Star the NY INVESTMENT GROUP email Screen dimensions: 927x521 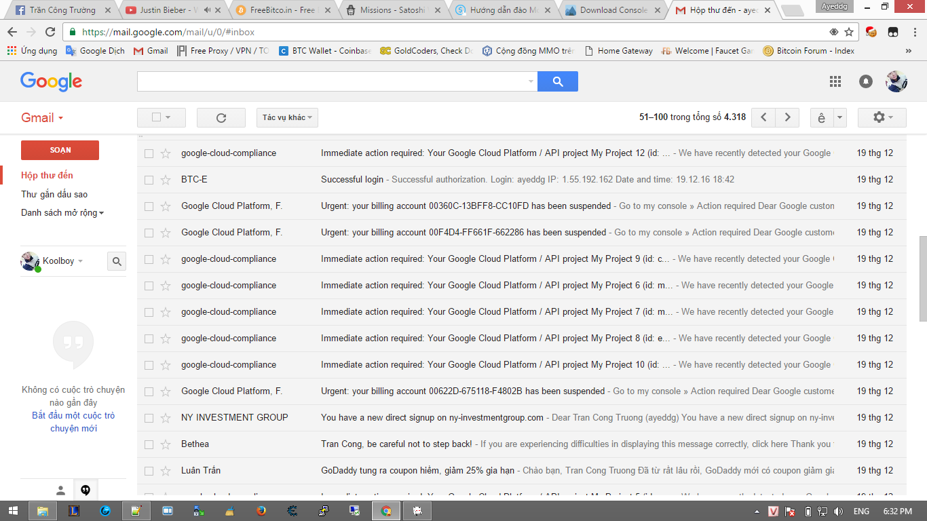(166, 418)
